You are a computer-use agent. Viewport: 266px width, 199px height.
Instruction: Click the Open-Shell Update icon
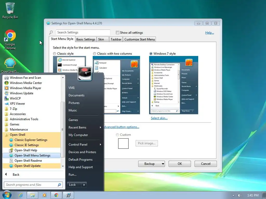[11, 166]
